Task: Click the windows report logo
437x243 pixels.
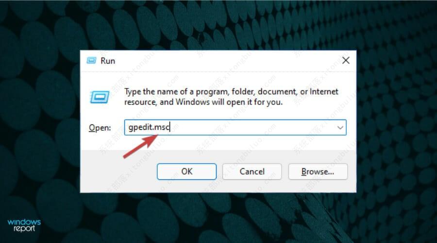Action: pos(24,225)
